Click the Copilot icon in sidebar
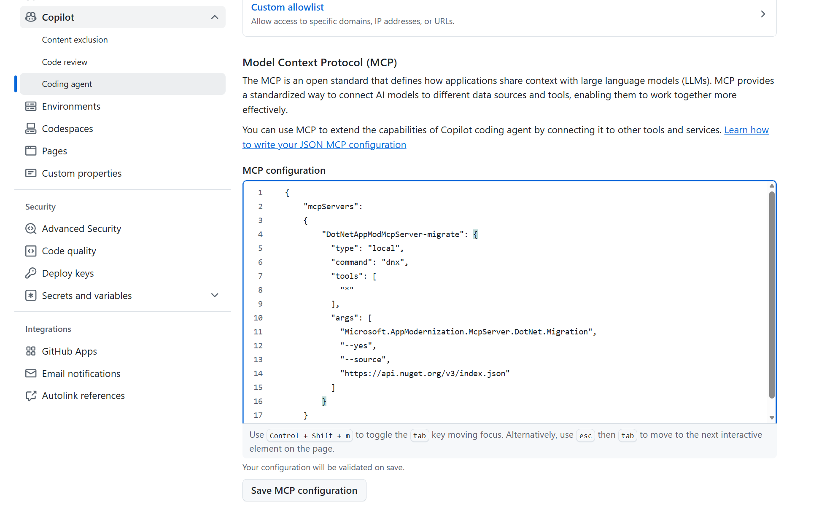 point(31,17)
